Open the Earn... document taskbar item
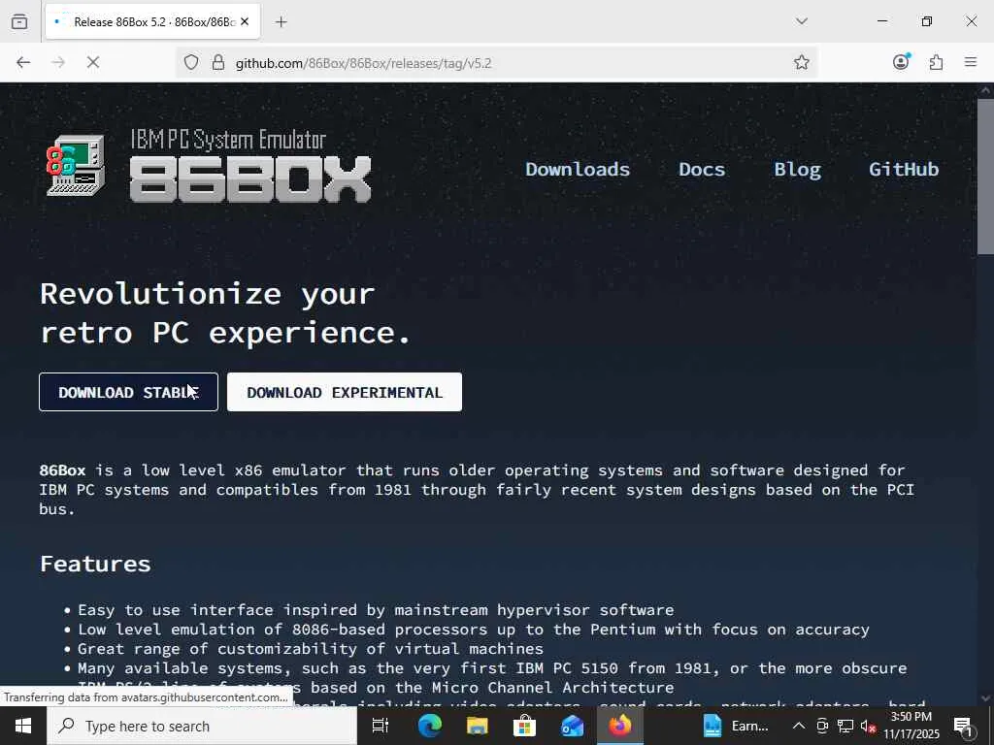The width and height of the screenshot is (994, 745). pyautogui.click(x=736, y=726)
